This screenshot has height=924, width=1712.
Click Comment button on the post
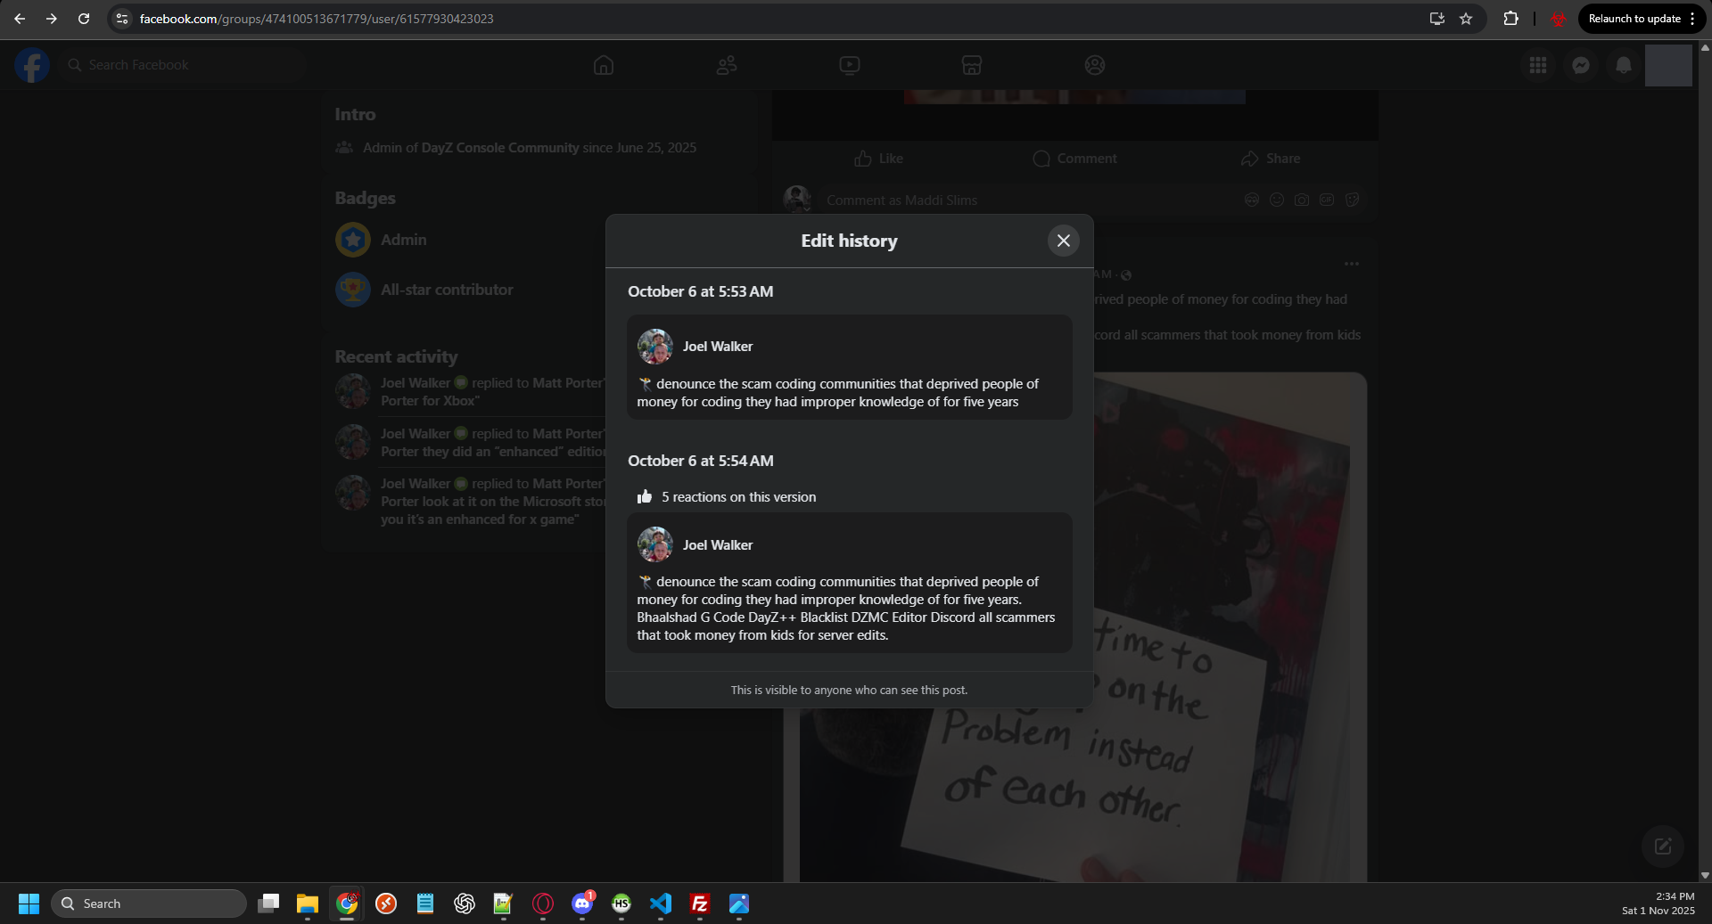click(1074, 159)
